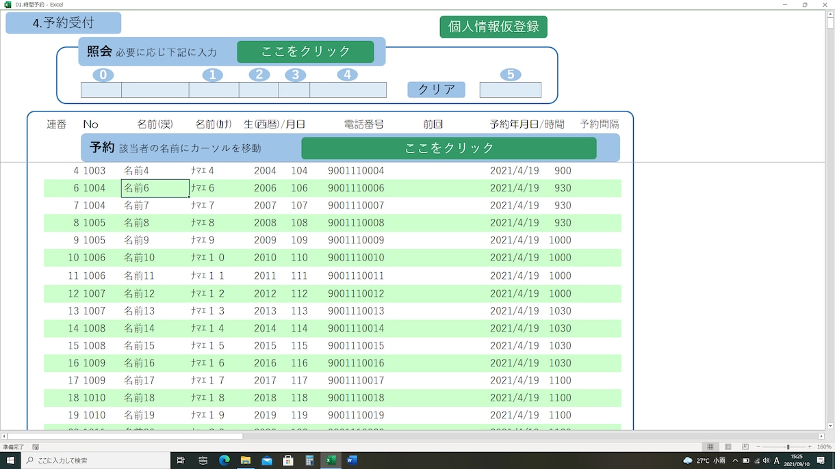Click the 2021/4/19 date in 名前7 row

[515, 205]
